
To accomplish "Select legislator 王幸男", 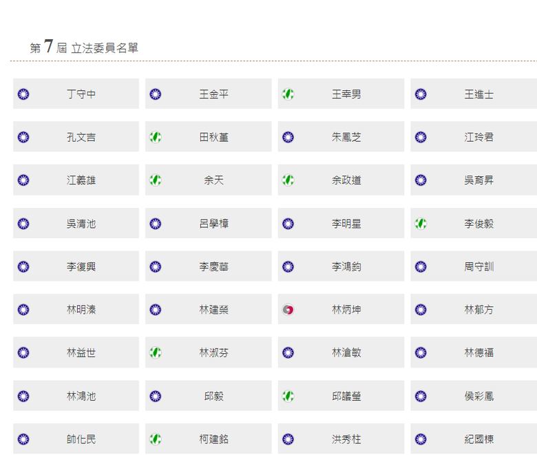I will click(x=346, y=94).
